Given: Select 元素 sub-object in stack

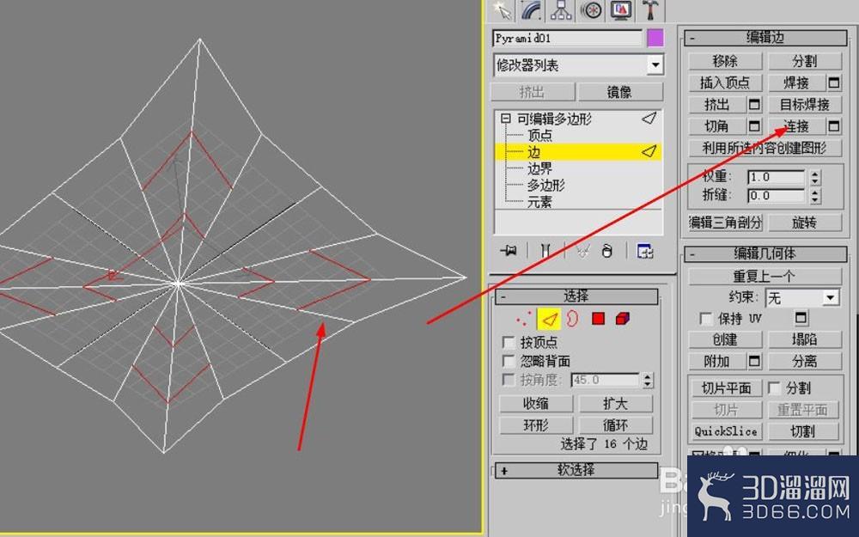Looking at the screenshot, I should tap(539, 202).
